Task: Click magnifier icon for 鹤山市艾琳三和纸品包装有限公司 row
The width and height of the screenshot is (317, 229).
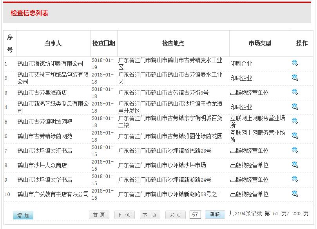Action: pos(295,78)
